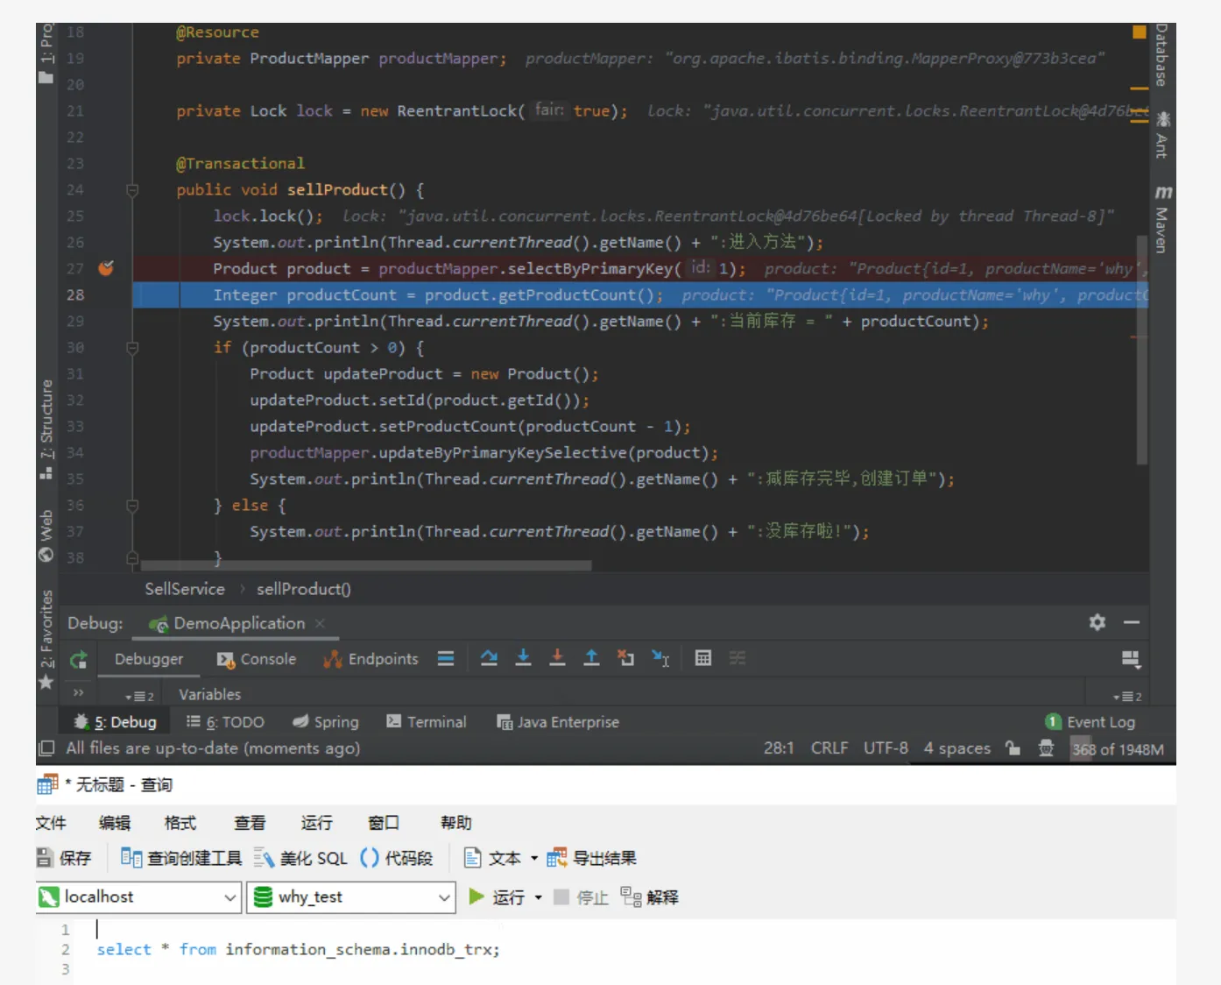Expand the hidden debug tabs chevron
Image resolution: width=1221 pixels, height=985 pixels.
(x=78, y=692)
